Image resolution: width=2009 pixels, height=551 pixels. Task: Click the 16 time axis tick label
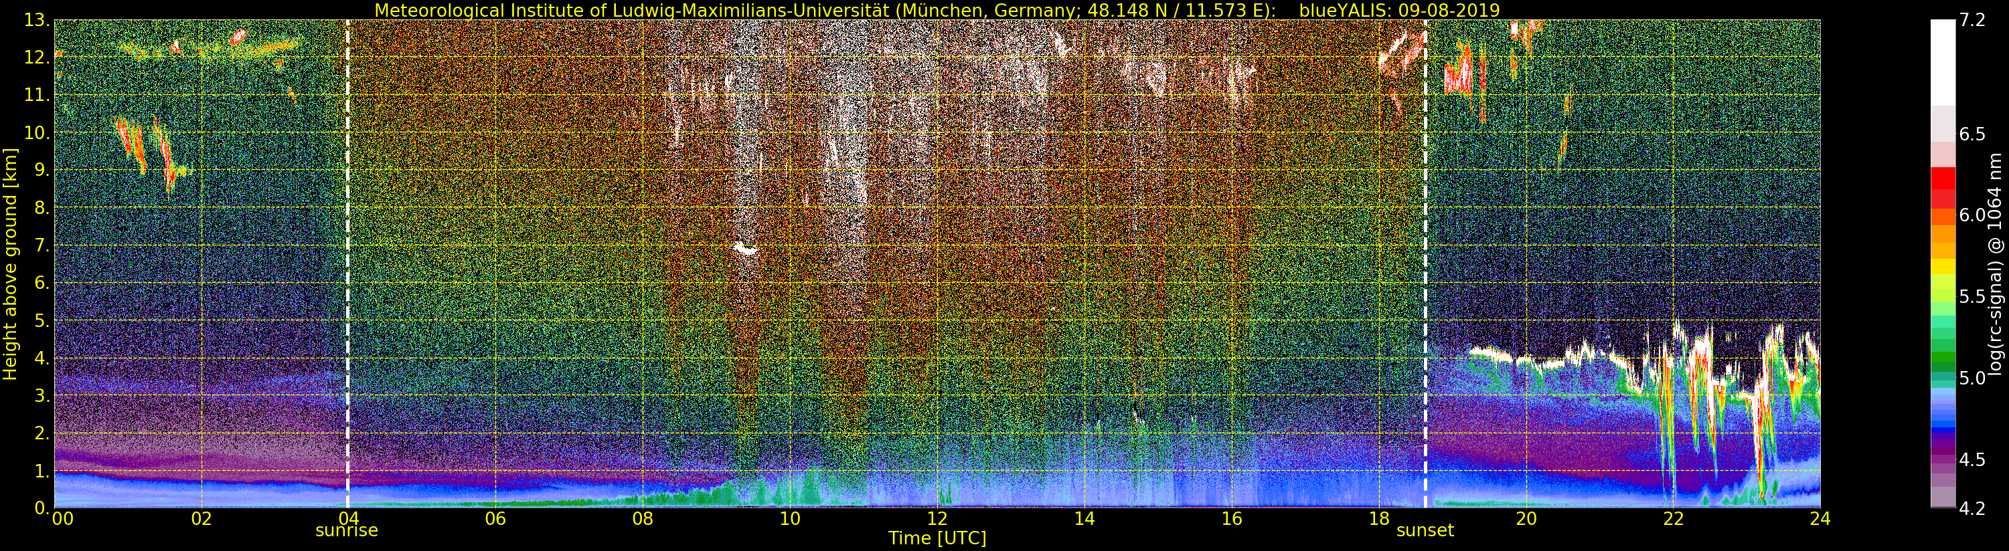tap(1232, 518)
